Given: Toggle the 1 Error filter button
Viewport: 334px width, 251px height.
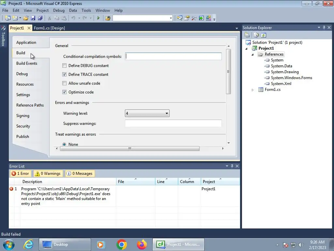Looking at the screenshot, I should click(x=21, y=174).
